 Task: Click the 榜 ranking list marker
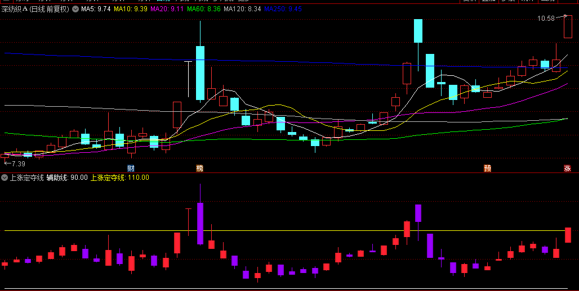tap(200, 169)
